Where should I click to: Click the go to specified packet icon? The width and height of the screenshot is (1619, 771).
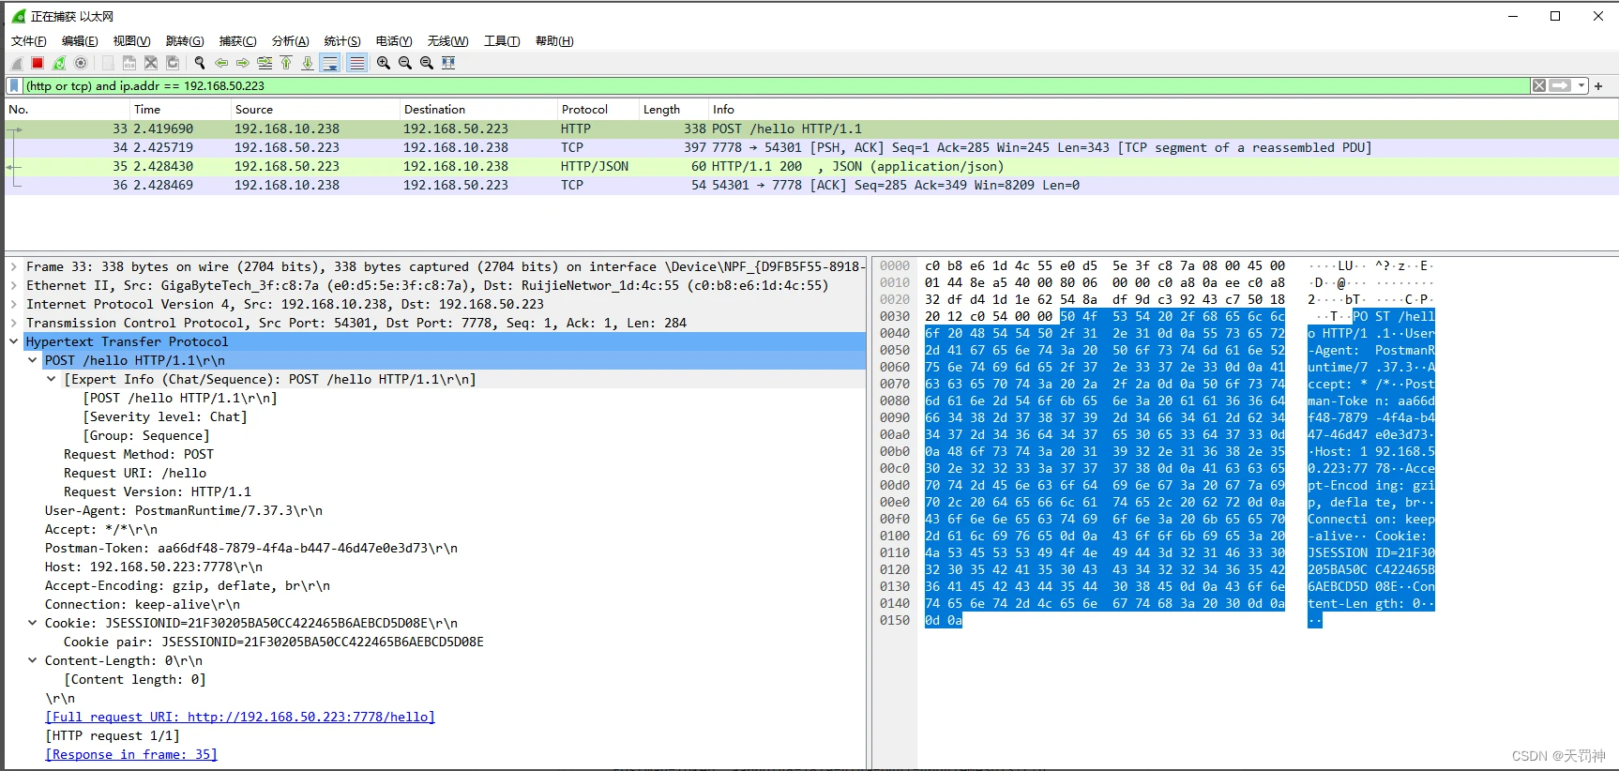click(x=265, y=63)
